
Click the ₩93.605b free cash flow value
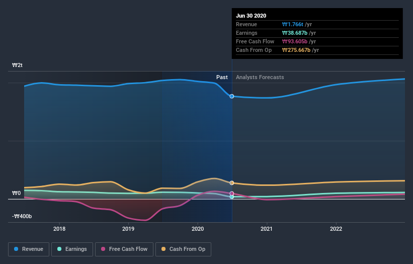point(295,41)
